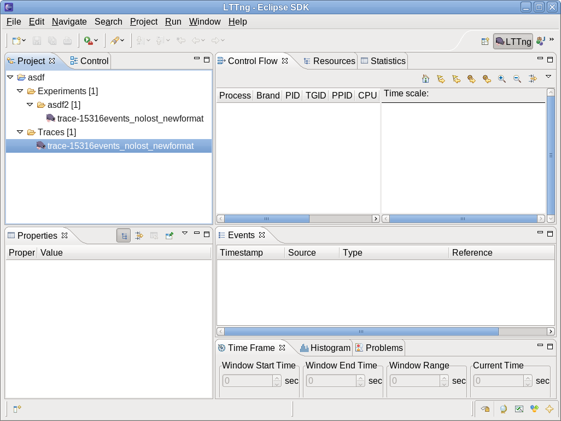561x421 pixels.
Task: Open the Control Flow view menu triangle
Action: click(548, 77)
